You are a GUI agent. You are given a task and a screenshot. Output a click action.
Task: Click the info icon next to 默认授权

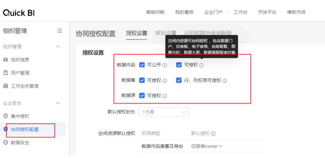213,134
